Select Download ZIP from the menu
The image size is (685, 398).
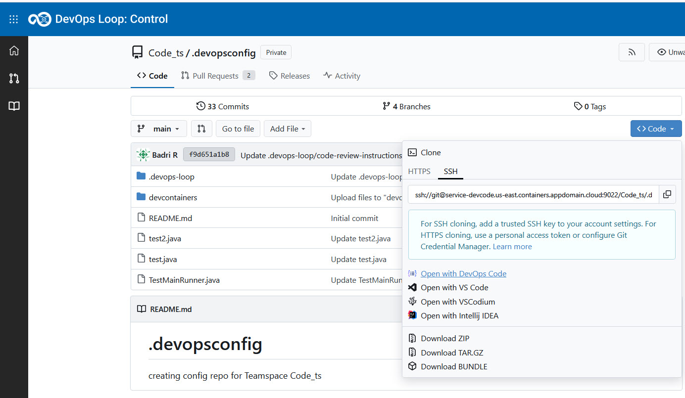(444, 338)
